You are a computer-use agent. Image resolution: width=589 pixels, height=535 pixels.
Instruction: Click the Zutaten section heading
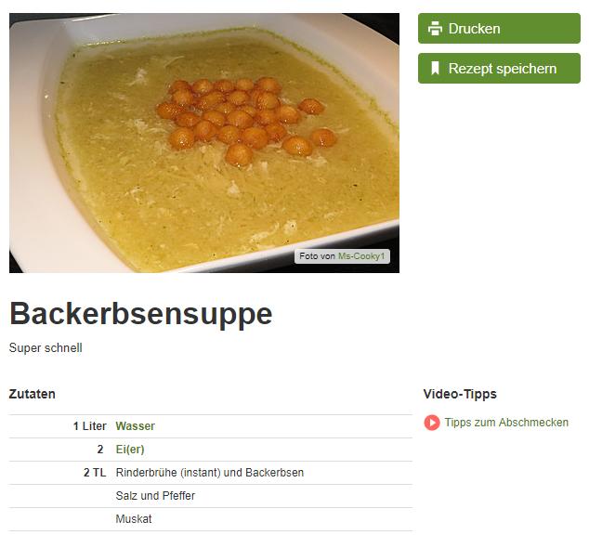click(33, 394)
